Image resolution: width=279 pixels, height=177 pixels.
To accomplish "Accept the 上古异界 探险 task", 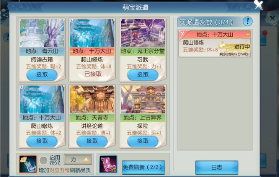I will tap(143, 141).
